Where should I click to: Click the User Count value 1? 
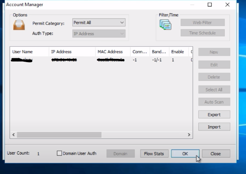pyautogui.click(x=38, y=154)
